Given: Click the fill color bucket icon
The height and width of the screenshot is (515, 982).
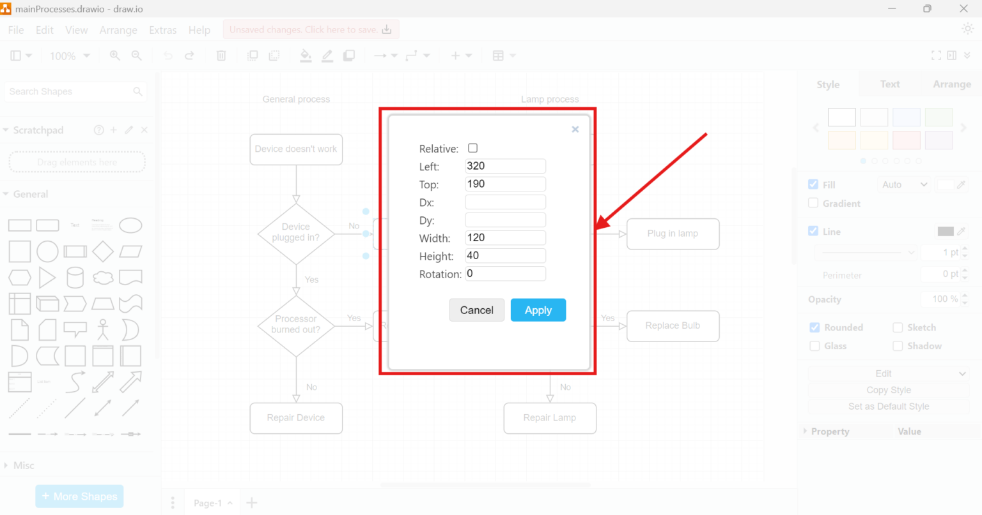Looking at the screenshot, I should [306, 56].
